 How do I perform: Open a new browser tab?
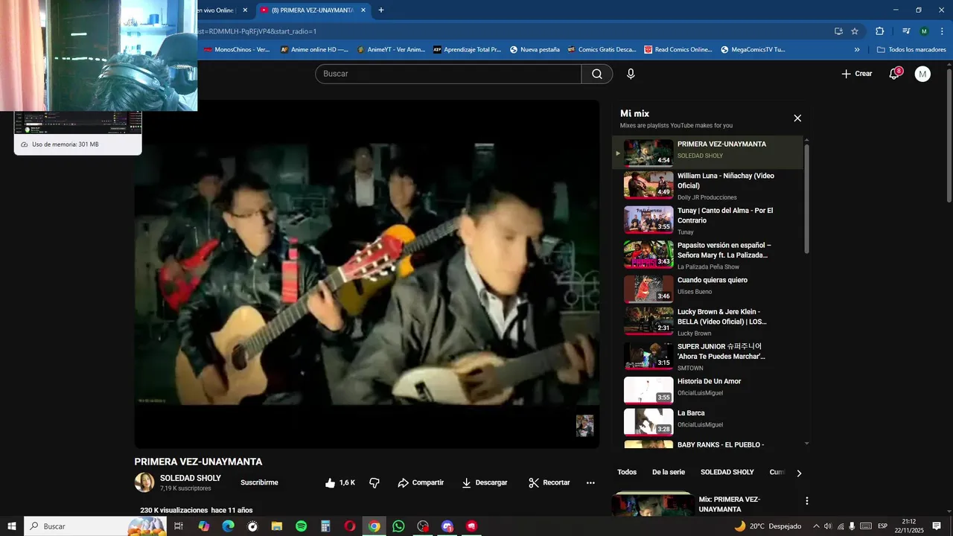pyautogui.click(x=381, y=10)
